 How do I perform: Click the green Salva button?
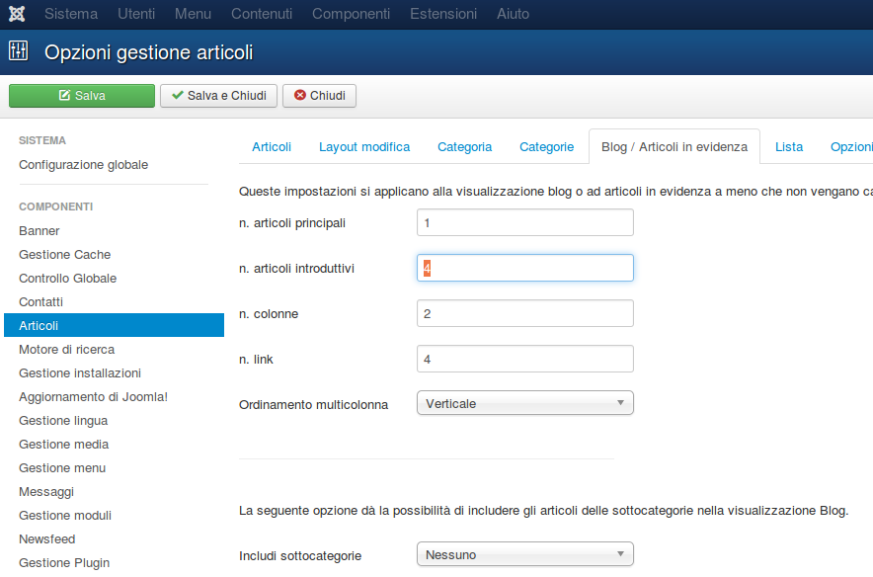(x=82, y=96)
